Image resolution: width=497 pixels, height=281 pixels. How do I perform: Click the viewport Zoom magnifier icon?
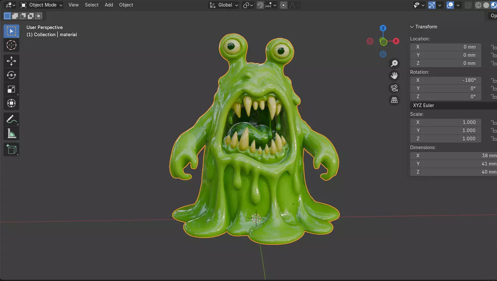click(x=394, y=63)
